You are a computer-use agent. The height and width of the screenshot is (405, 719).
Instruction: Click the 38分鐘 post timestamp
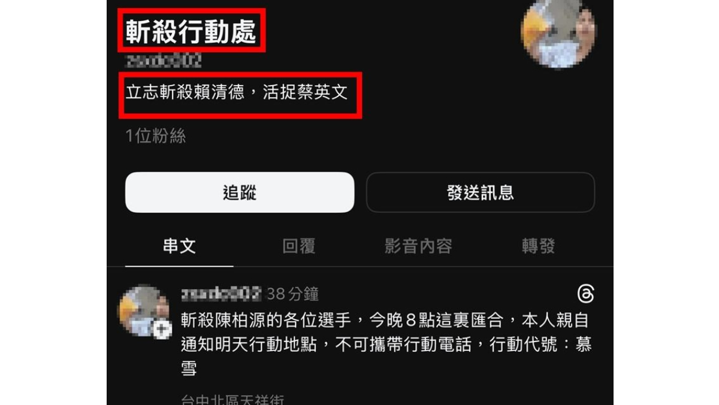click(292, 294)
